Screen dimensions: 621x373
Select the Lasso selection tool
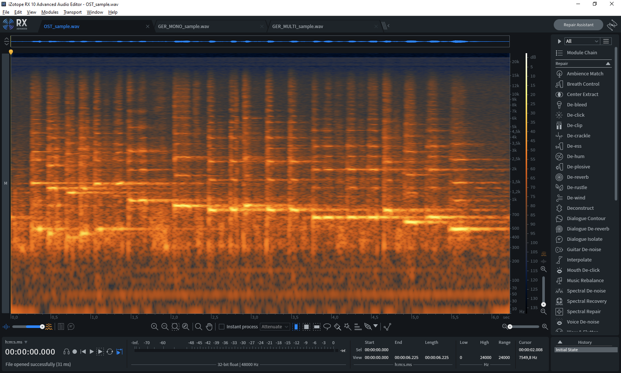pyautogui.click(x=327, y=326)
